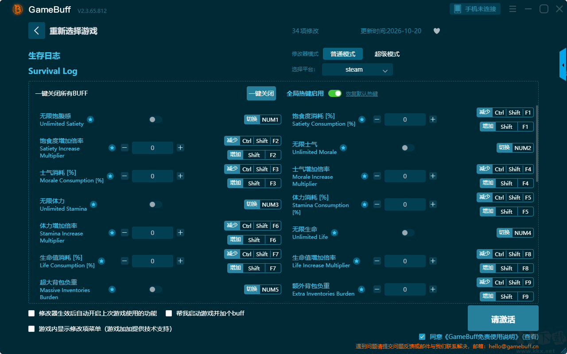This screenshot has height=354, width=567.
Task: Click the 减少 Ctrl Shift F4 hotkey
Action: tap(505, 169)
